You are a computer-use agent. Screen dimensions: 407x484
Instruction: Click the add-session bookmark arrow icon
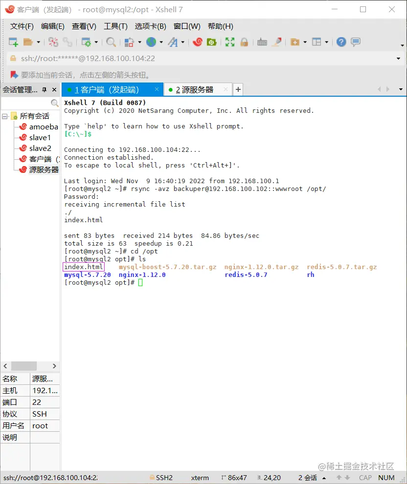pos(14,75)
